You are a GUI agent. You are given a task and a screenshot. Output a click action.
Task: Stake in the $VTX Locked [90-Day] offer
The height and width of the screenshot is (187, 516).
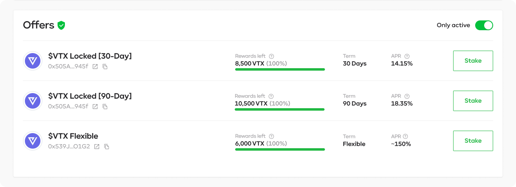(x=473, y=101)
